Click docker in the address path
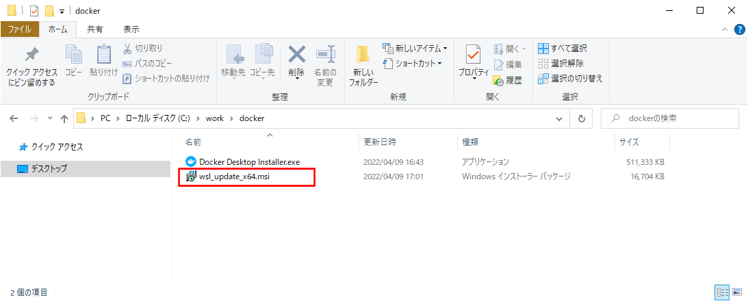This screenshot has width=748, height=301. point(251,118)
